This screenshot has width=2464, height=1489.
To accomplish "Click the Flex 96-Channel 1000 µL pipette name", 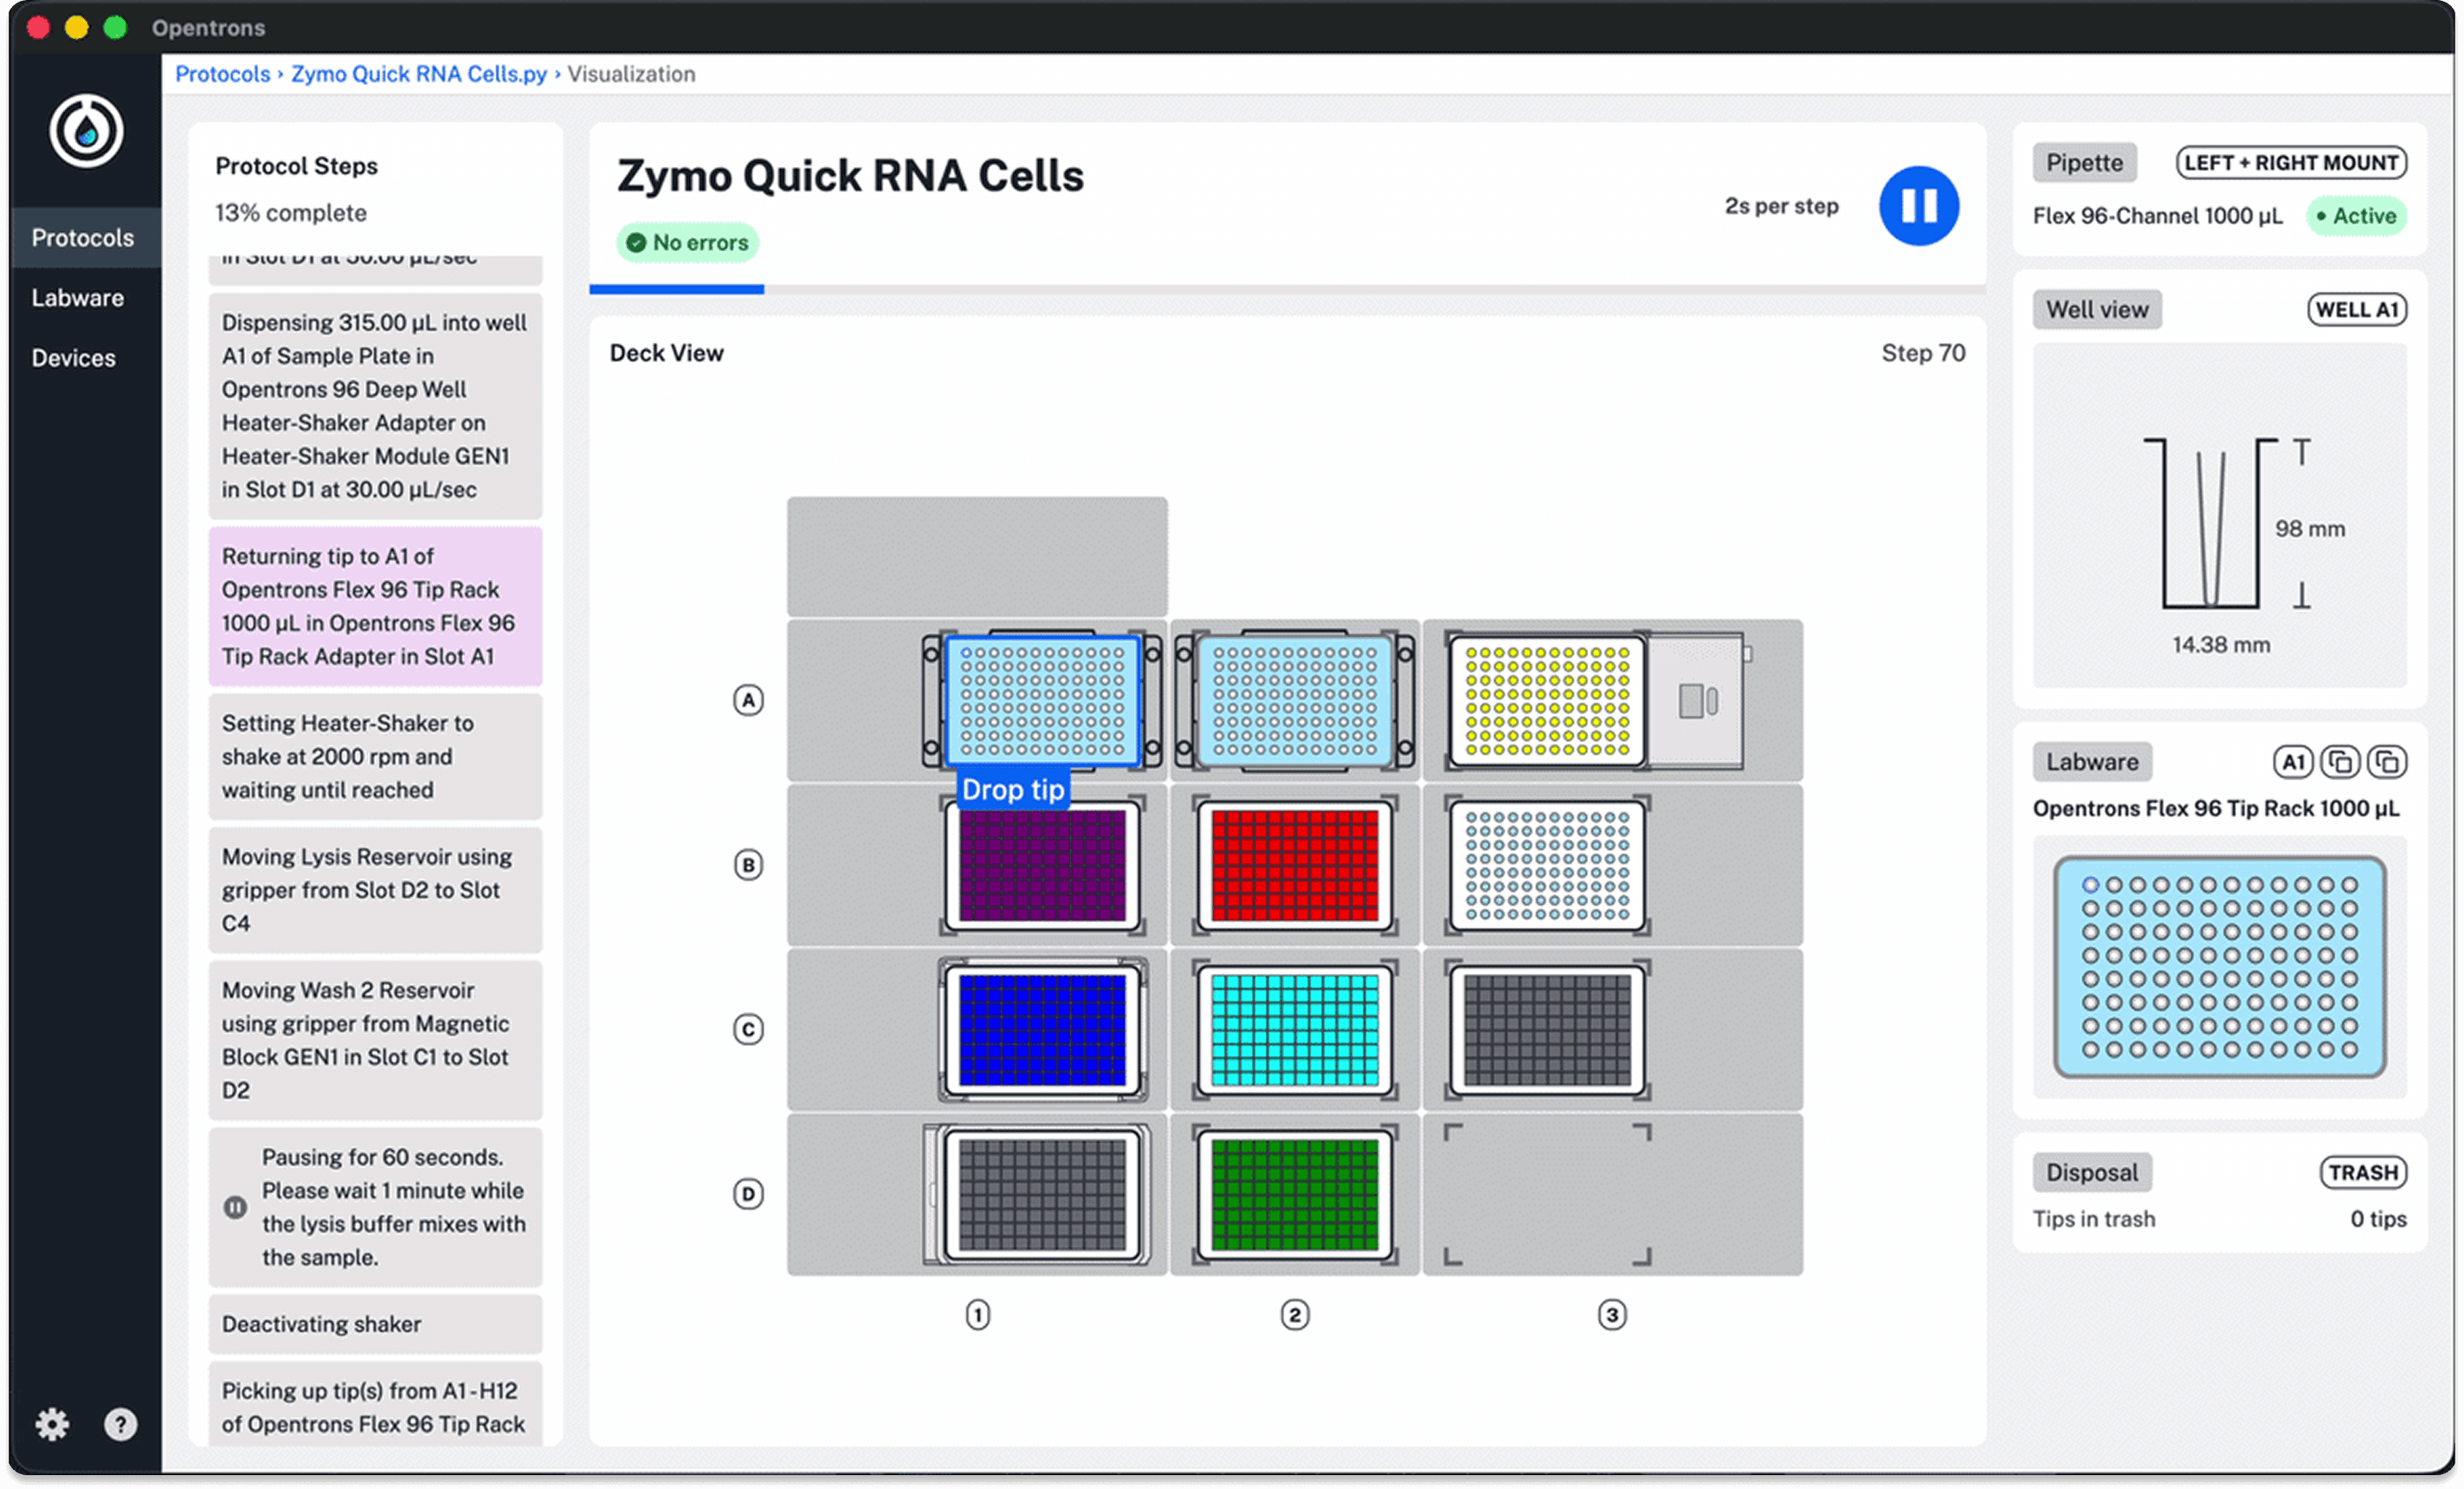I will pos(2157,216).
